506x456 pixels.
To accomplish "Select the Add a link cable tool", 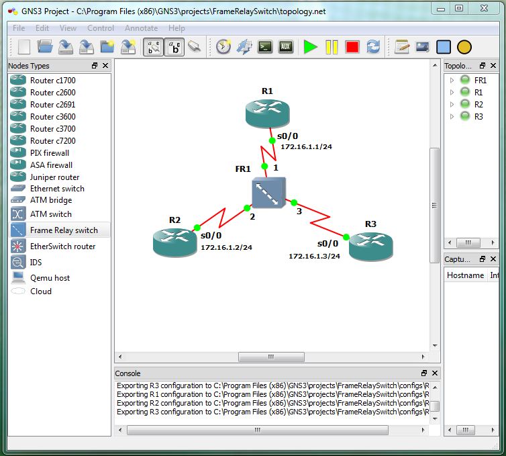I will coord(195,47).
